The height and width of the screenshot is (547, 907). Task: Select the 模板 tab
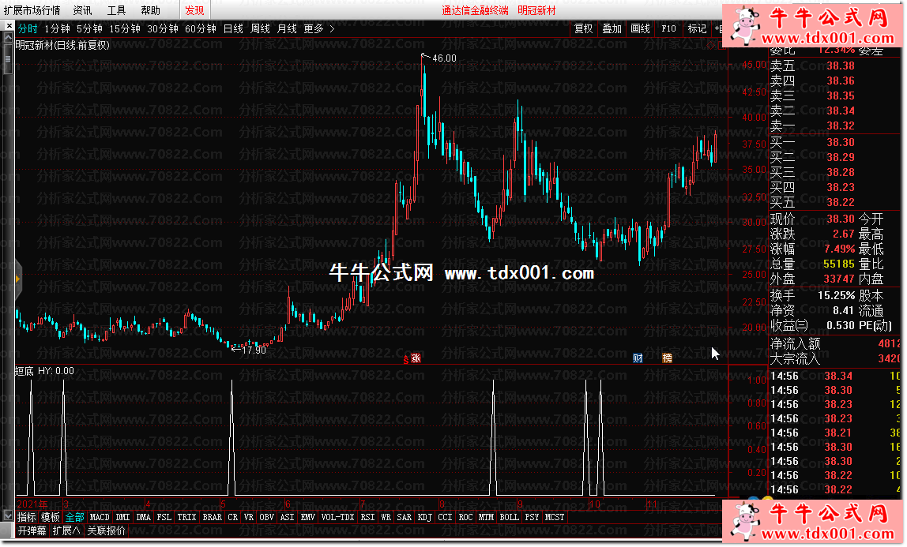click(51, 517)
